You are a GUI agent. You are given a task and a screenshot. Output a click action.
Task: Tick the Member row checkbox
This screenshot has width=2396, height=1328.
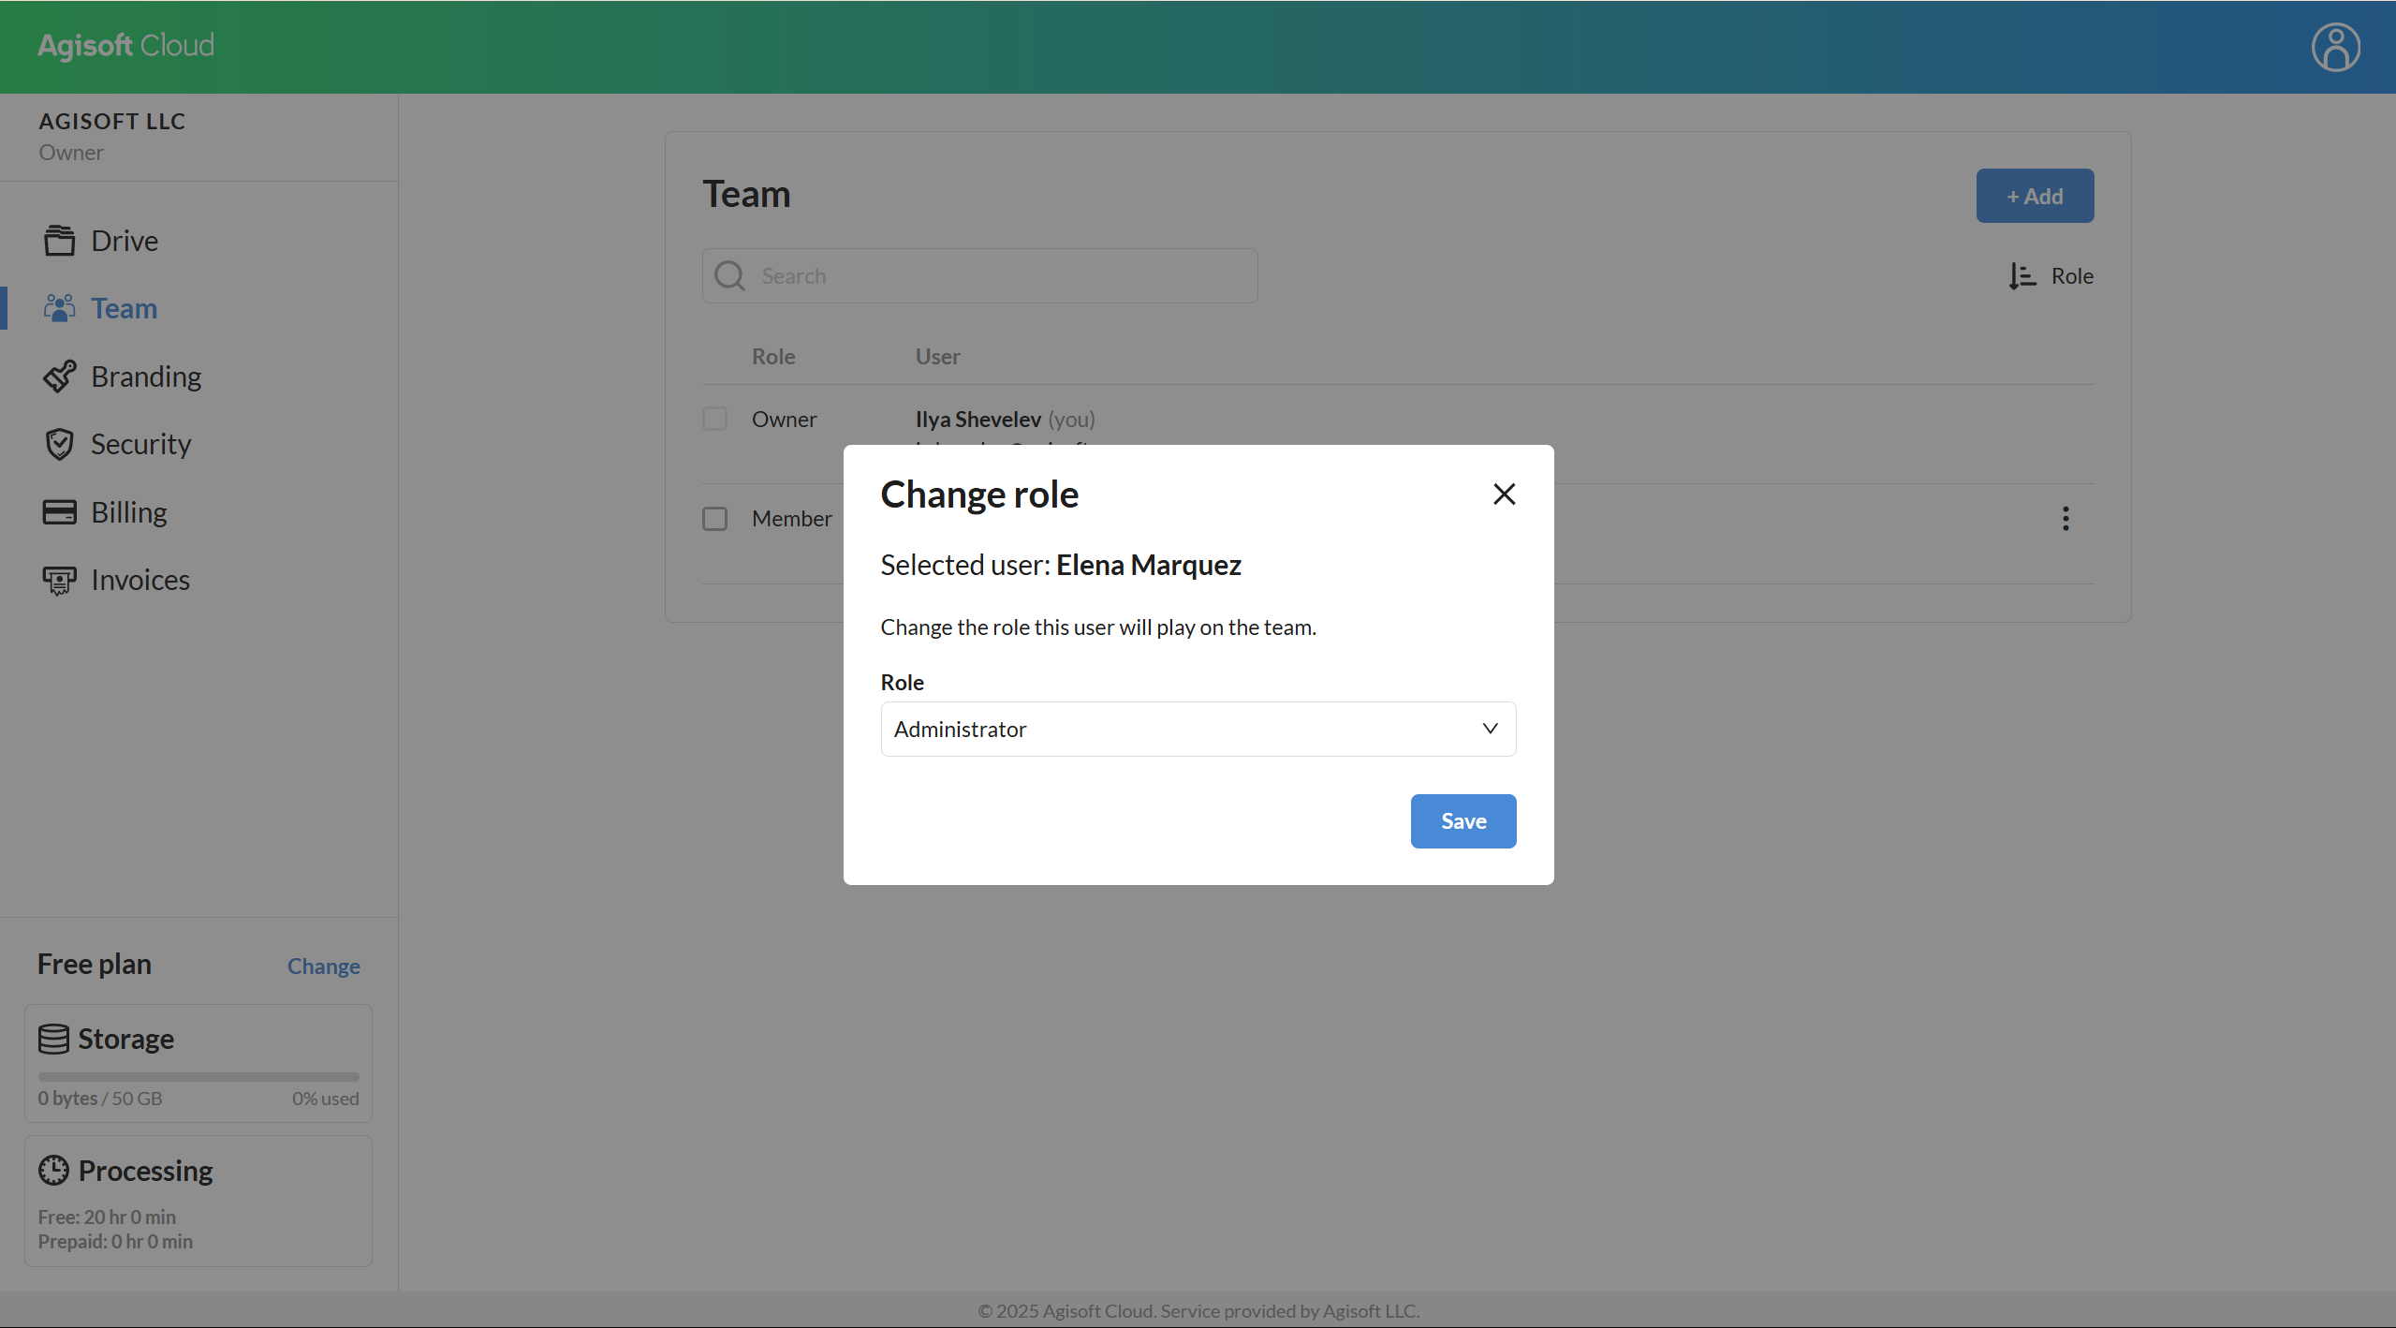click(x=715, y=519)
